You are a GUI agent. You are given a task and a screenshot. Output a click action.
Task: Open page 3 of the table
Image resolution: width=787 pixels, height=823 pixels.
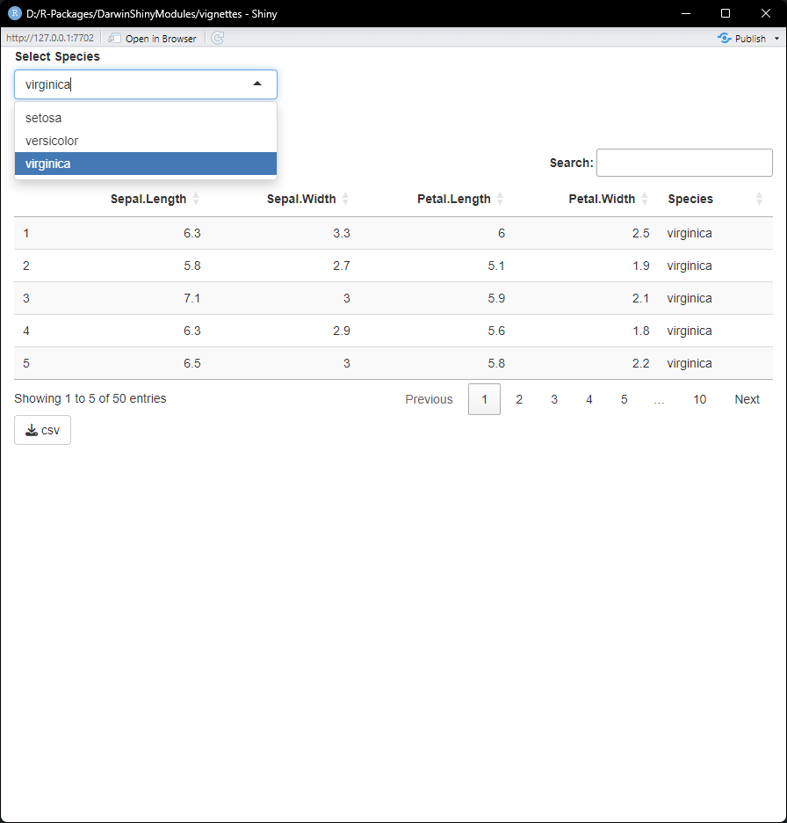pos(554,399)
